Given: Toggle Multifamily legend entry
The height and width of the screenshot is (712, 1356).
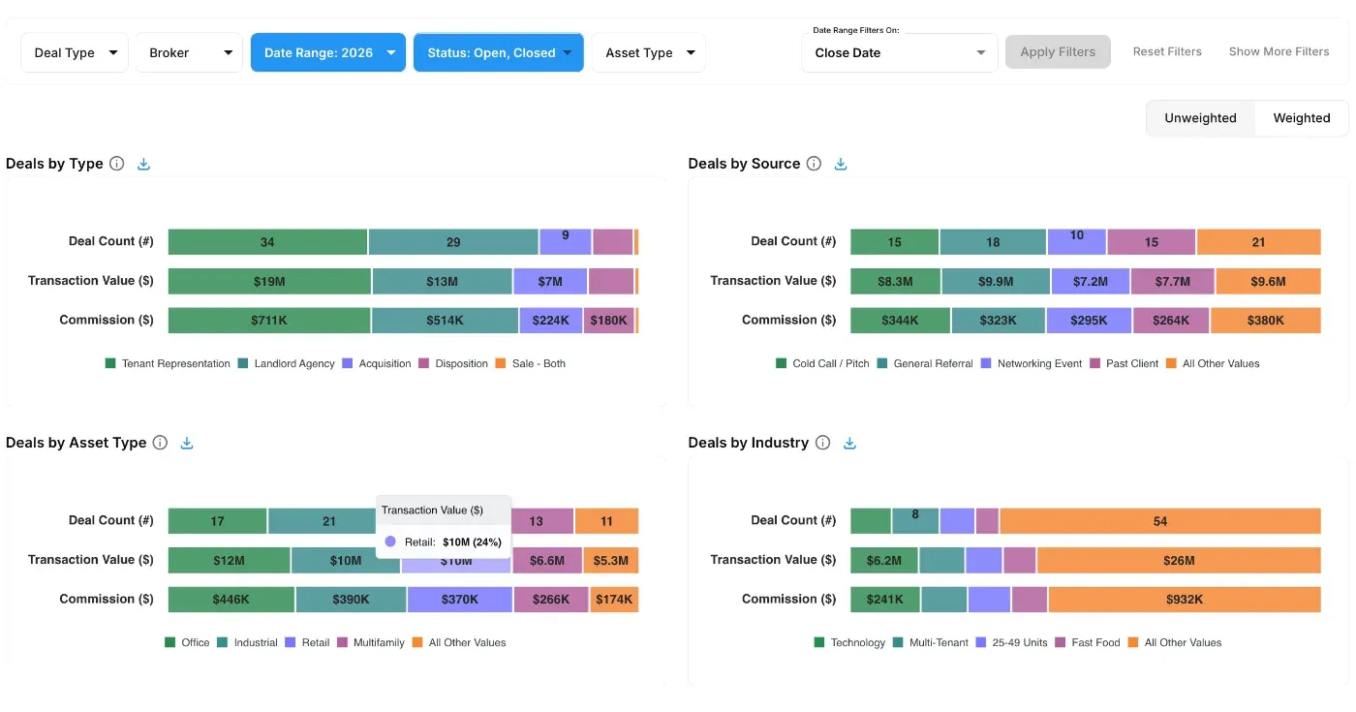Looking at the screenshot, I should point(371,643).
